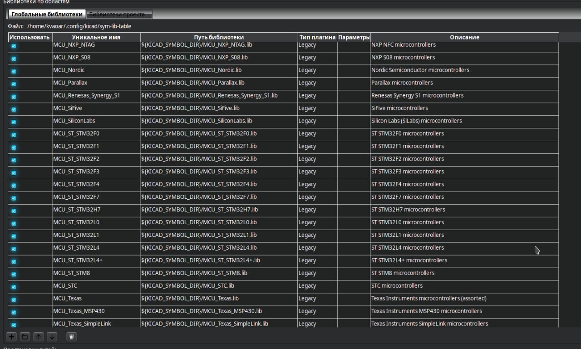This screenshot has height=349, width=581.
Task: Click the Параметры column header
Action: pyautogui.click(x=354, y=37)
